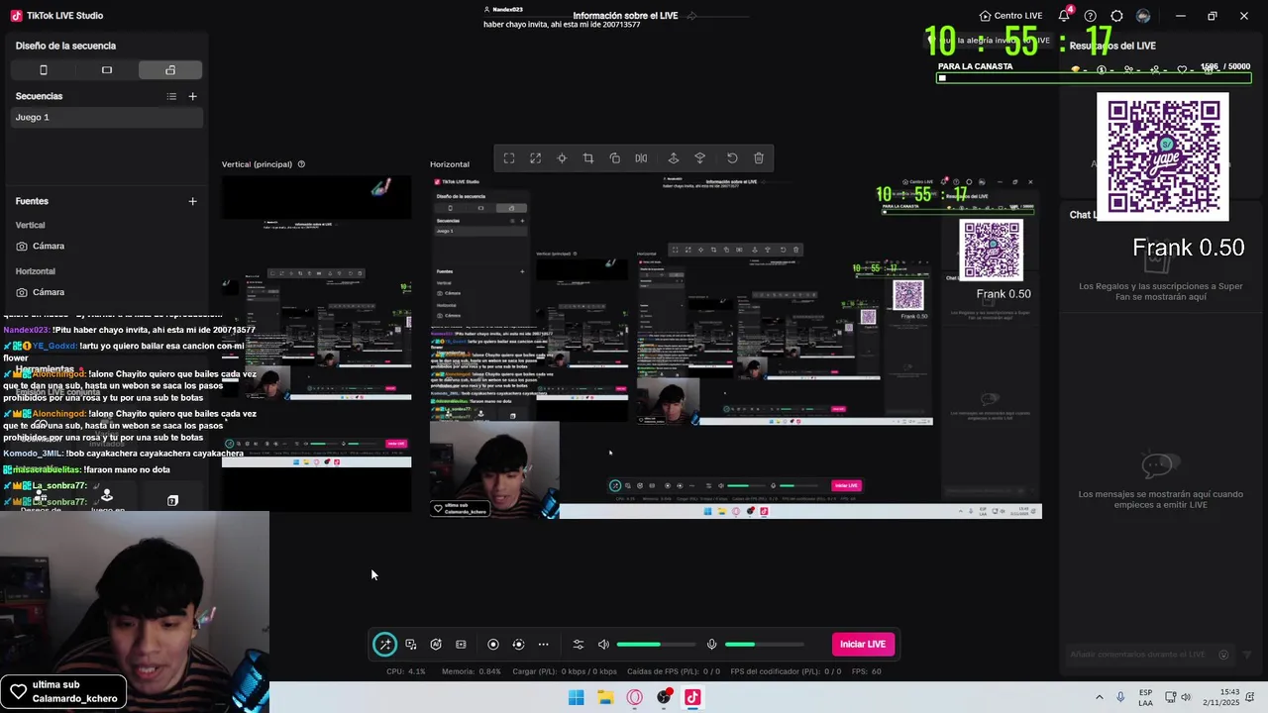Move the layer up
The width and height of the screenshot is (1268, 713).
(674, 158)
